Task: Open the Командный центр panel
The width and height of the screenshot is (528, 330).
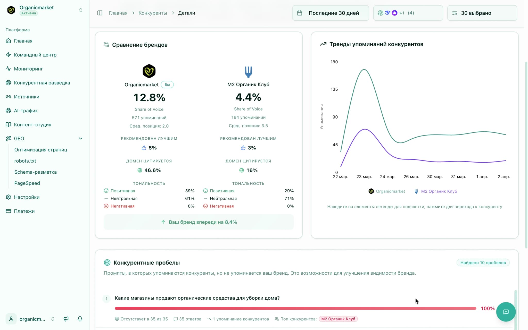Action: (35, 55)
